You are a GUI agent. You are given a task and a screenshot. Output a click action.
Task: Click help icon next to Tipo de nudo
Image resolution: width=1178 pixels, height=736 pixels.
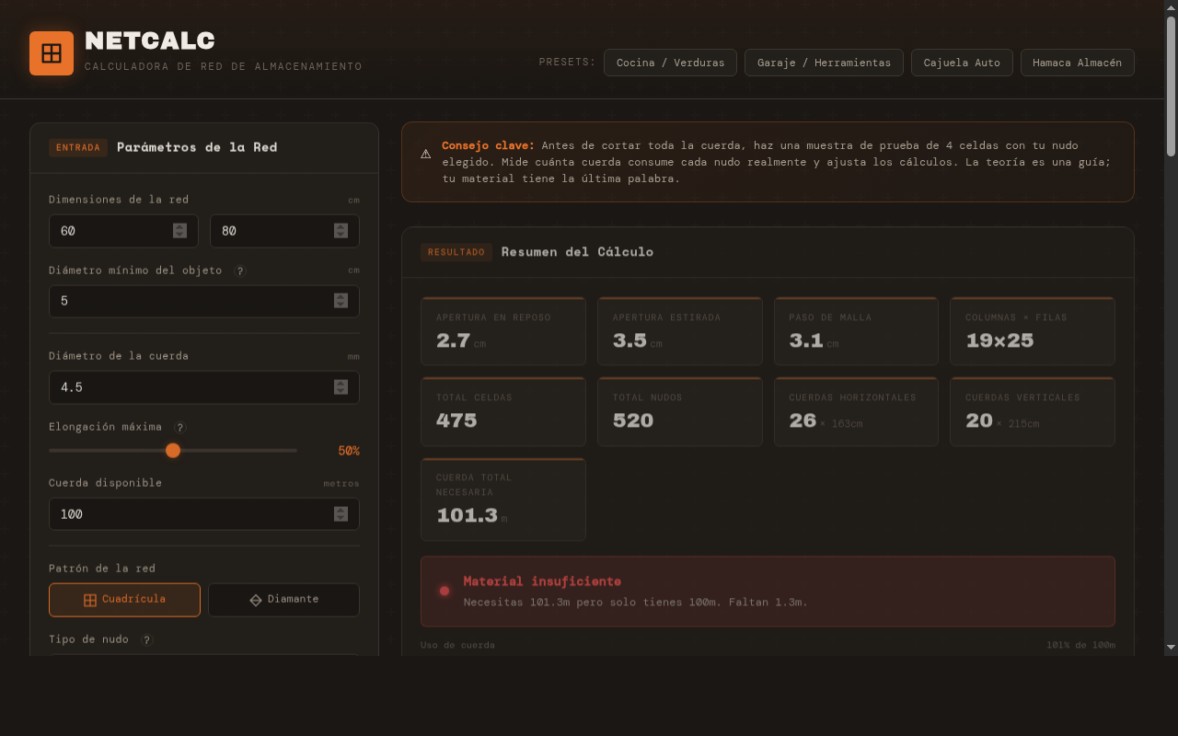[147, 640]
